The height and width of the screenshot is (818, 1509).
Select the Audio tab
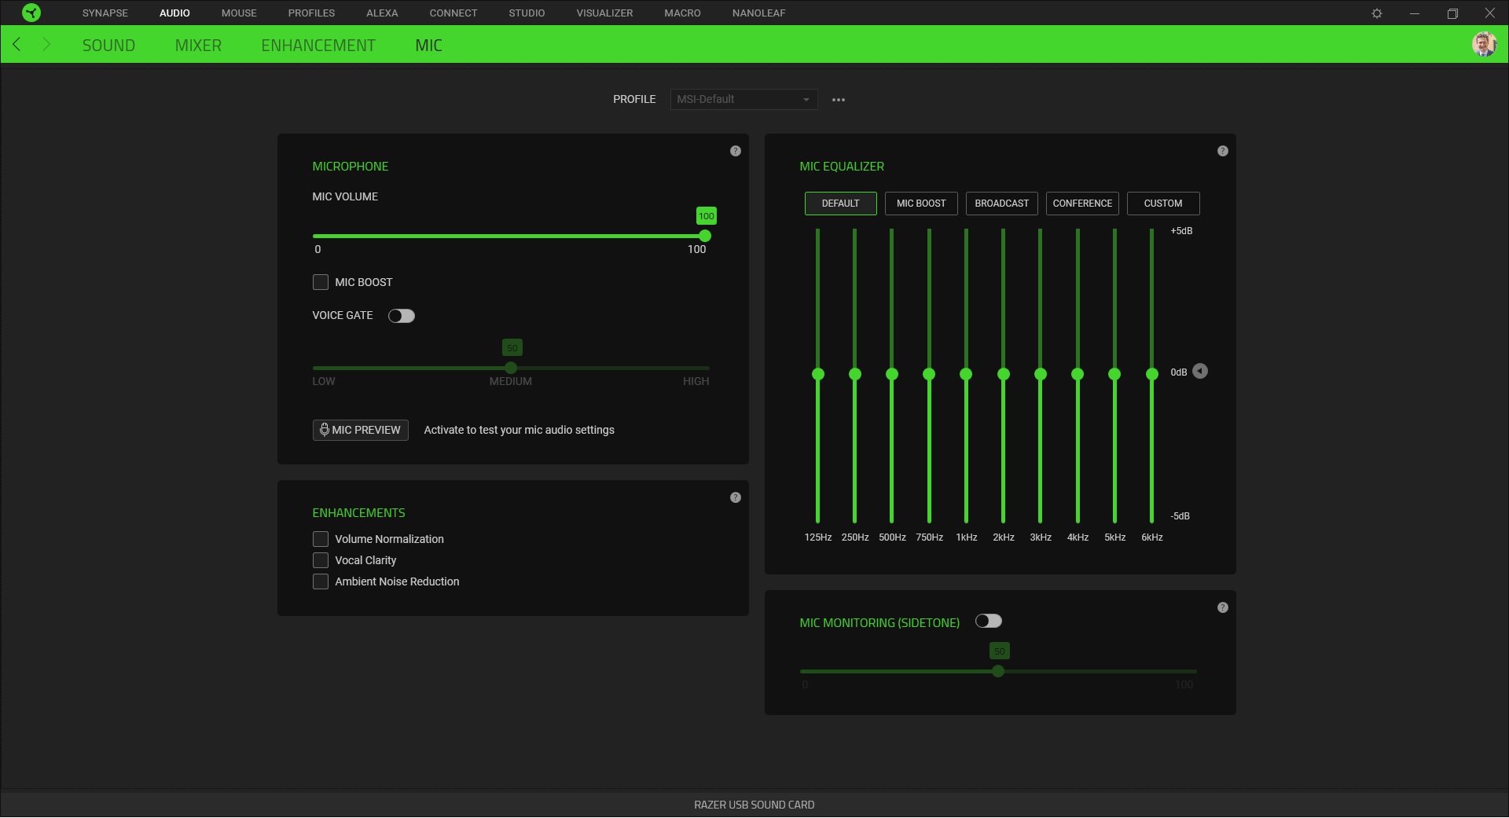pyautogui.click(x=174, y=13)
